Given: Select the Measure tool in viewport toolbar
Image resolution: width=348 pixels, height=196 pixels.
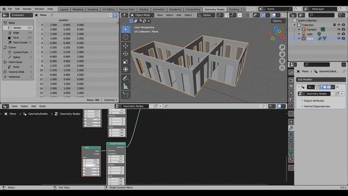Looking at the screenshot, I should [126, 86].
